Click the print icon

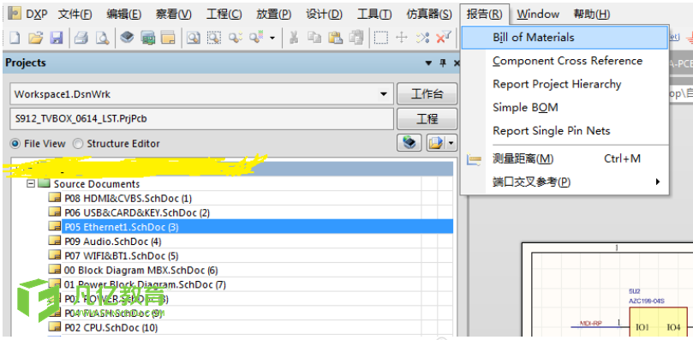click(81, 38)
